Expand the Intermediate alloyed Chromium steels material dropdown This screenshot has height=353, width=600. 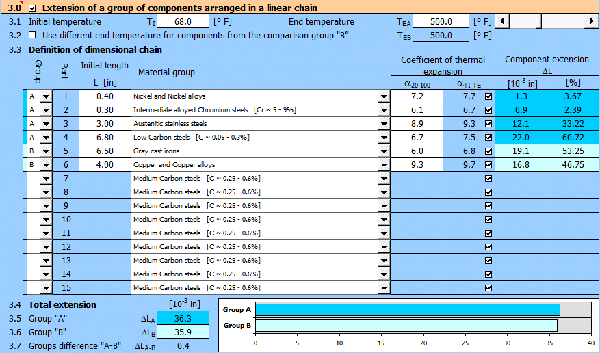point(384,110)
